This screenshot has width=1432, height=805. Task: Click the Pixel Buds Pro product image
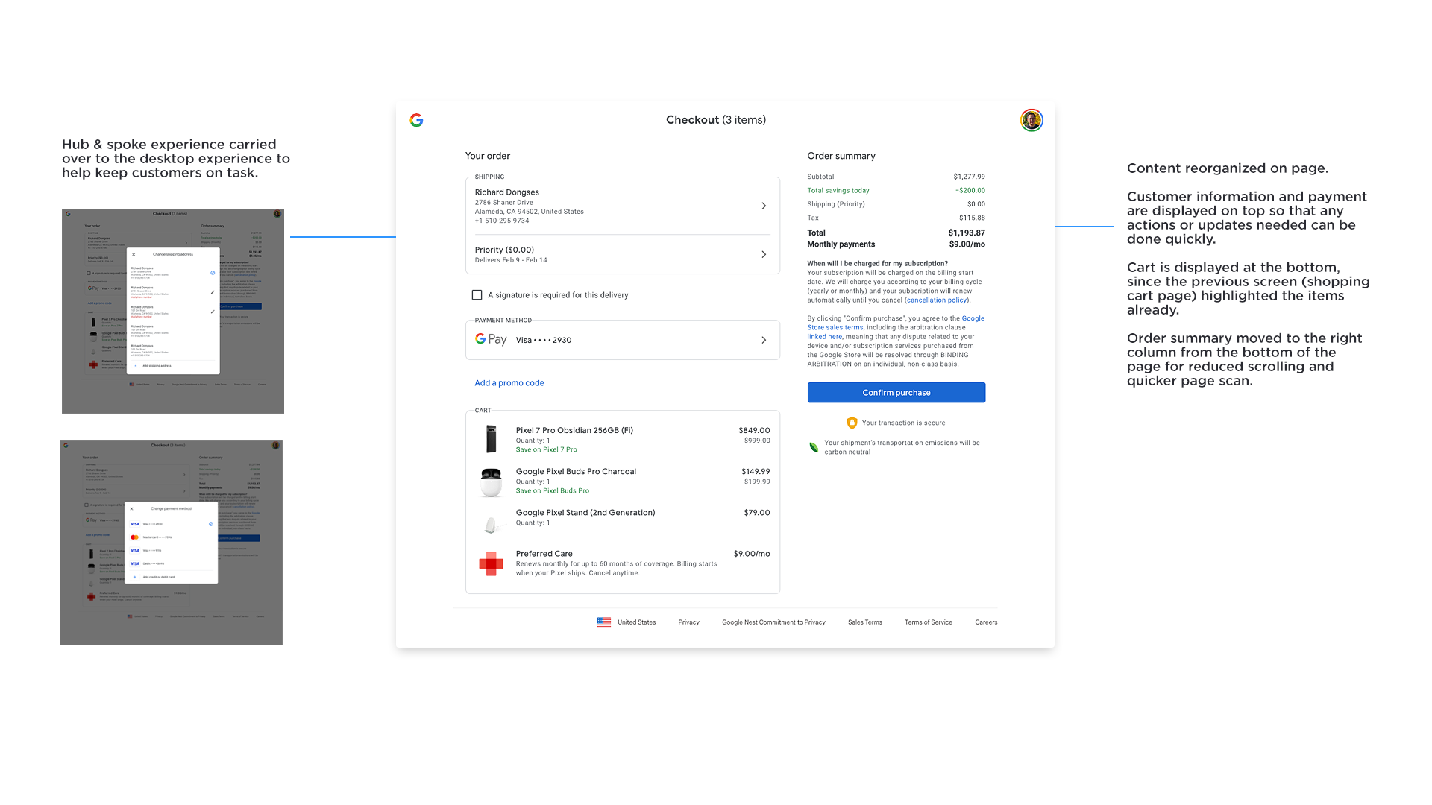click(x=491, y=482)
